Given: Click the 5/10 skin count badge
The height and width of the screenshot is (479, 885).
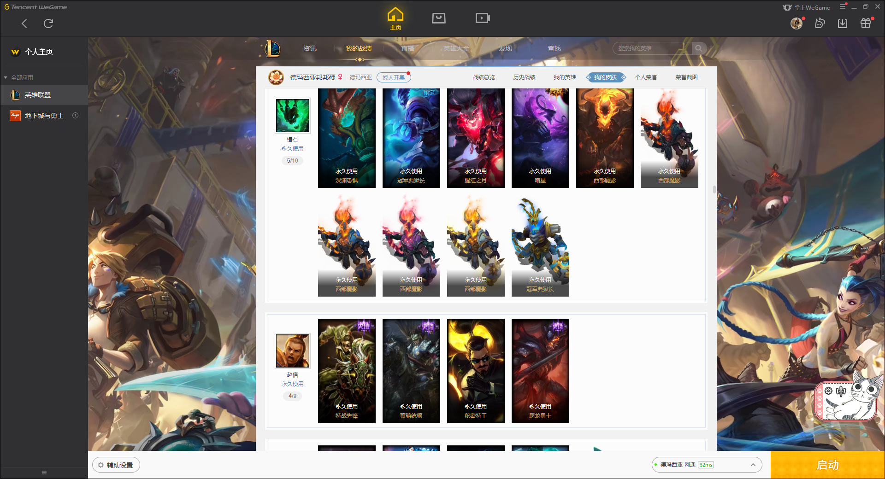Looking at the screenshot, I should (292, 161).
